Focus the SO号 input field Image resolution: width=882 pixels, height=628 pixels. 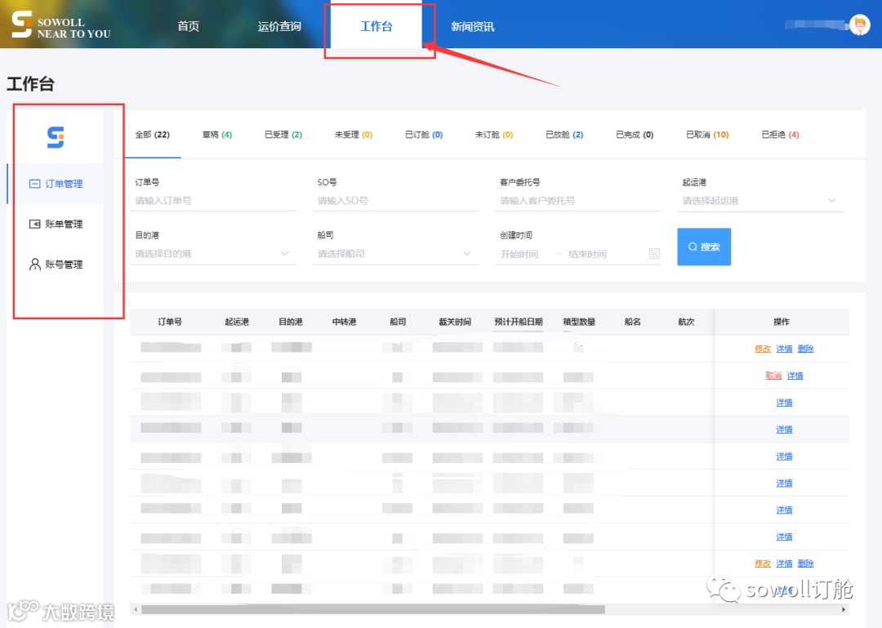click(395, 201)
